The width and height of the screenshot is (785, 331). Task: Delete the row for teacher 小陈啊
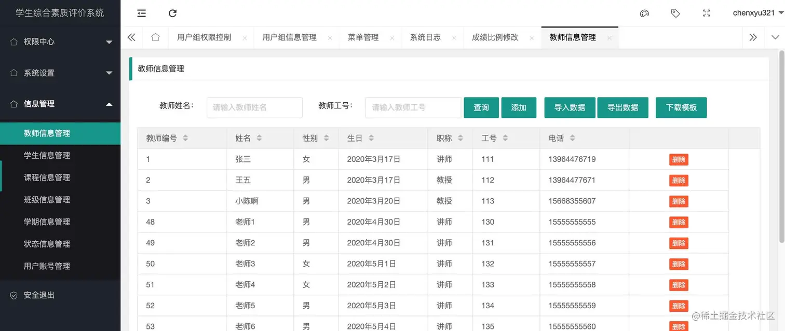pyautogui.click(x=679, y=201)
